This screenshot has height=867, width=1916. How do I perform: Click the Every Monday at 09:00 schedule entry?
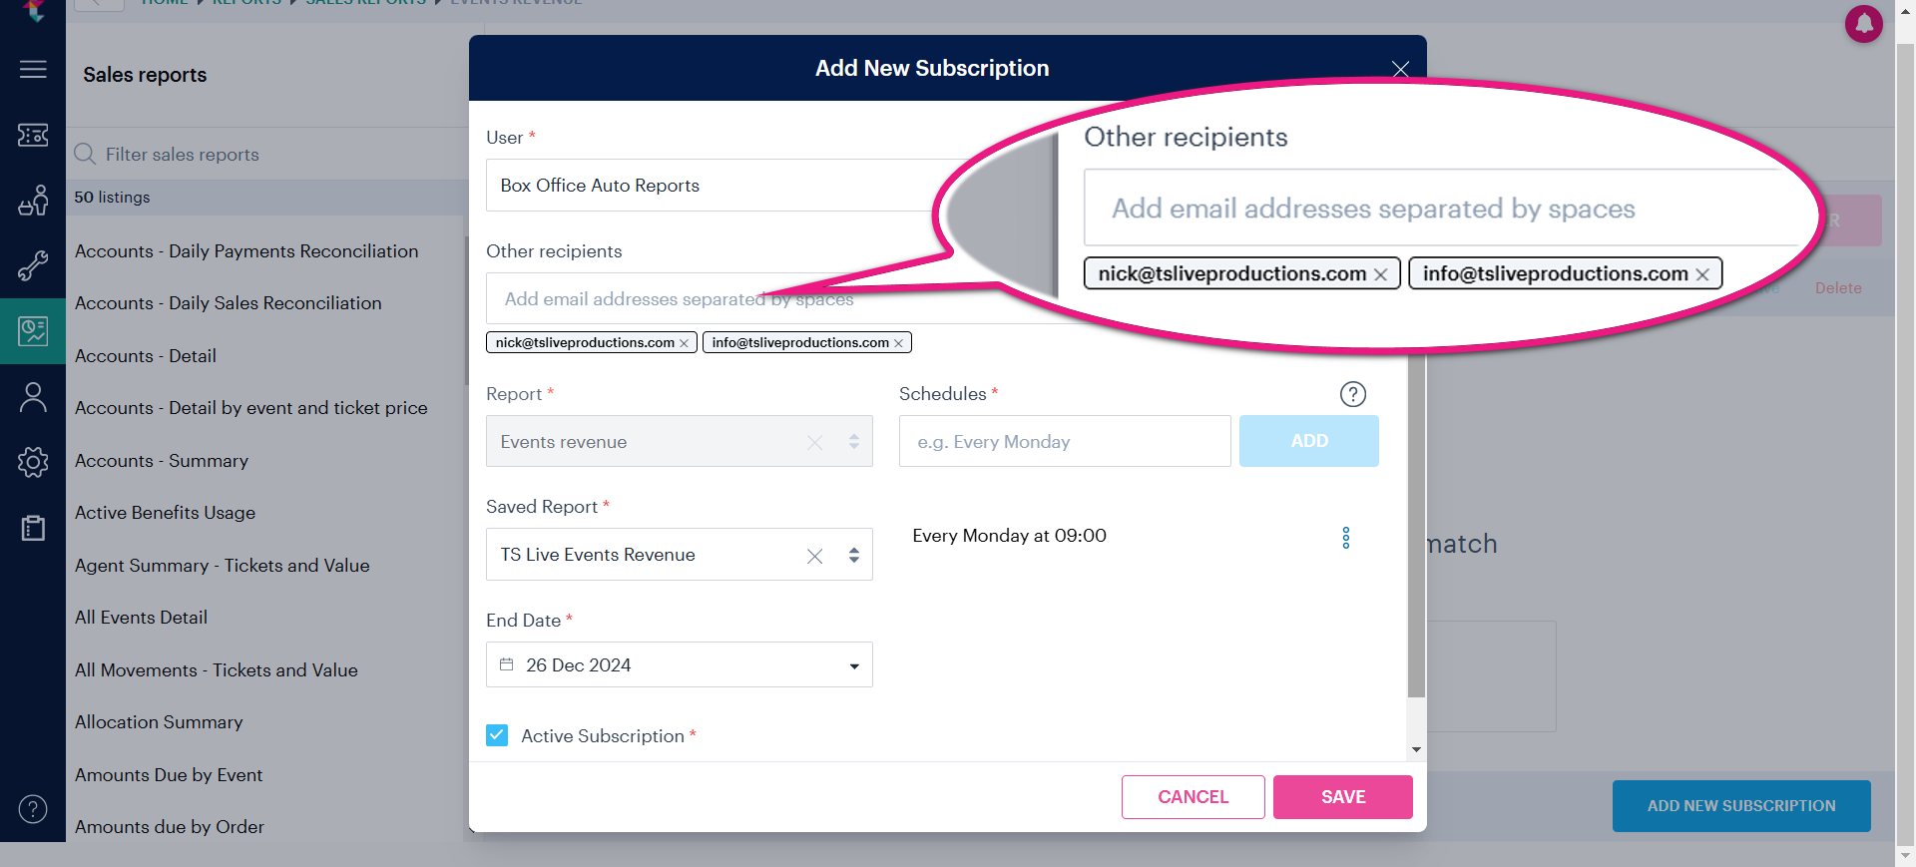(1009, 536)
